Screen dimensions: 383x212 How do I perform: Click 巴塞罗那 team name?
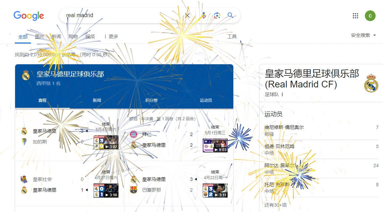152,190
